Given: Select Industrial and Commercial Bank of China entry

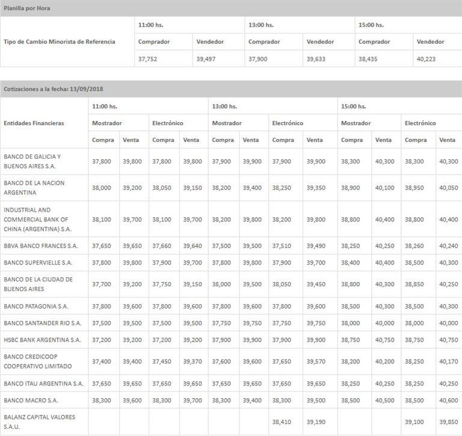Looking at the screenshot, I should [37, 220].
